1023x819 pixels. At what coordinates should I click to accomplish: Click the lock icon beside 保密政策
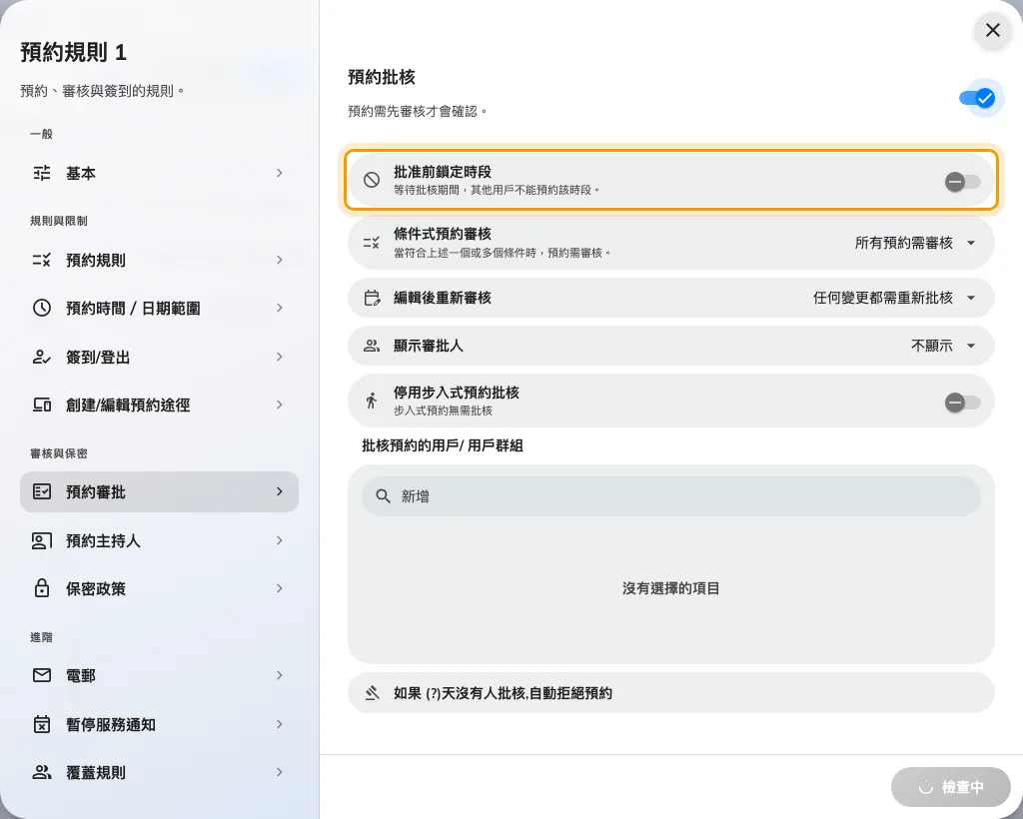[42, 588]
